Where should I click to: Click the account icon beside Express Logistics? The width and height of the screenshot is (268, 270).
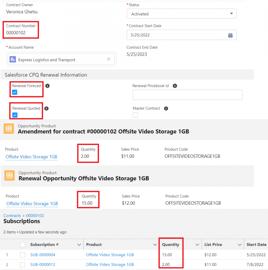pos(13,59)
